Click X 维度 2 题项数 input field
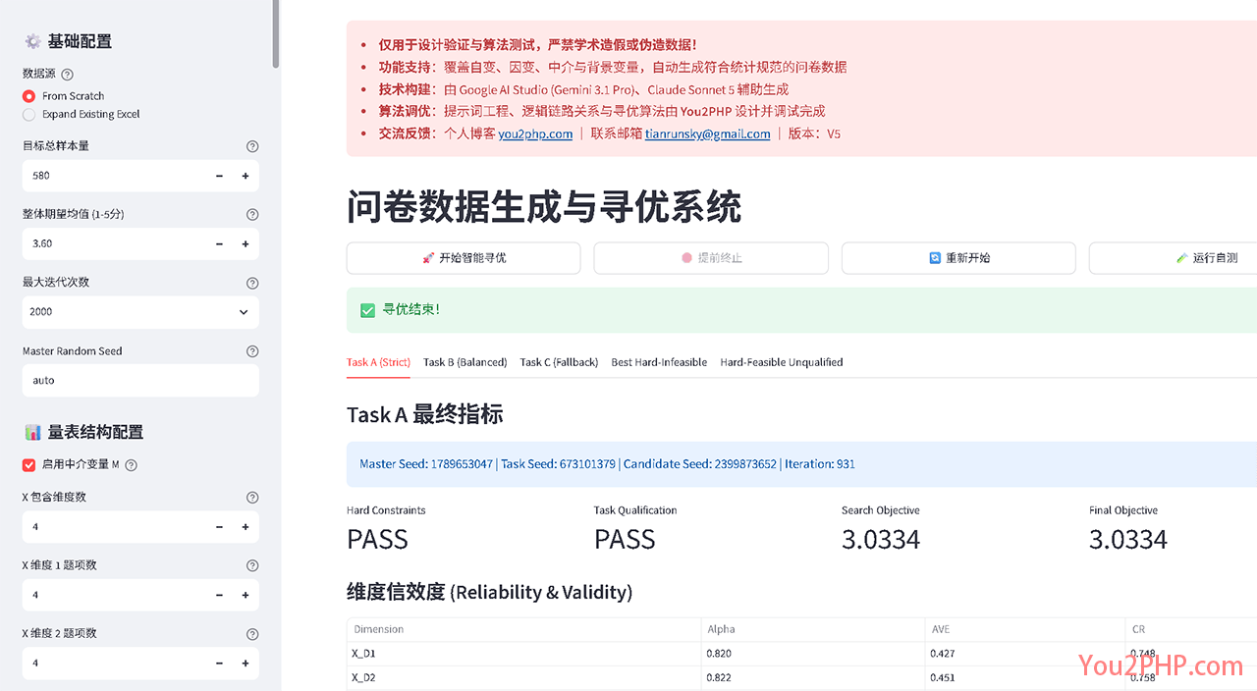This screenshot has width=1257, height=691. pyautogui.click(x=114, y=664)
